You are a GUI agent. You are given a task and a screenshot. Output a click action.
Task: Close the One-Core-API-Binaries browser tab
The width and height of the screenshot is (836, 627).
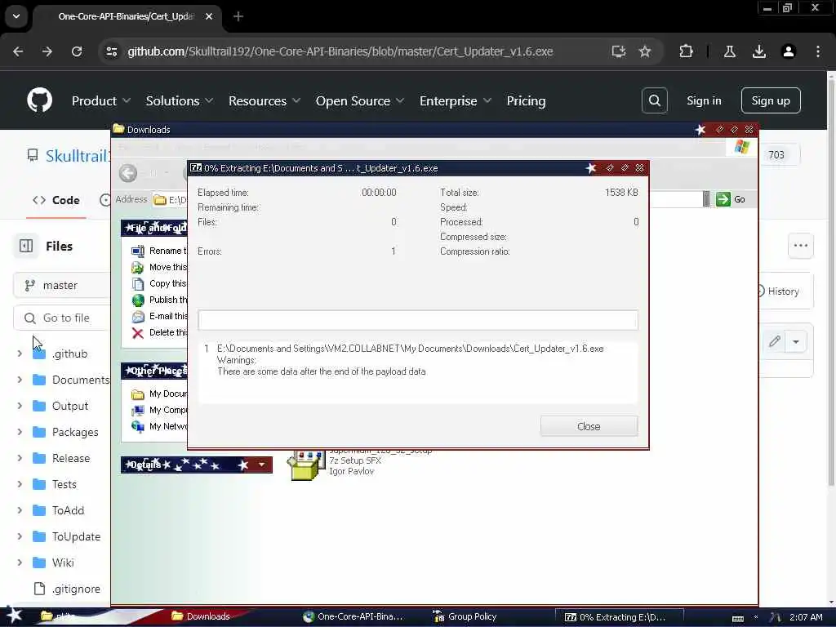pos(209,16)
